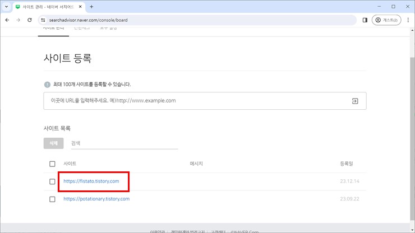
Task: Click the 메시지 column header
Action: (196, 164)
